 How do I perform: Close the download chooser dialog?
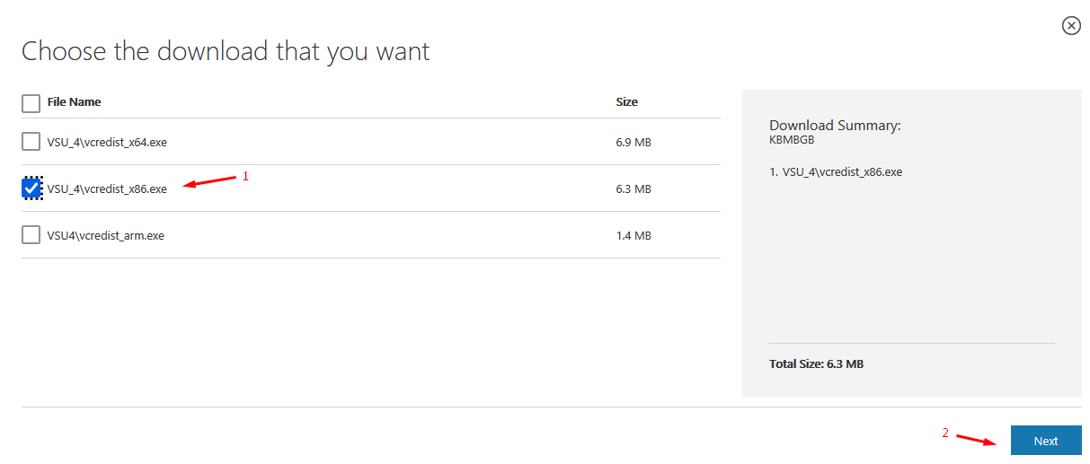click(x=1071, y=26)
